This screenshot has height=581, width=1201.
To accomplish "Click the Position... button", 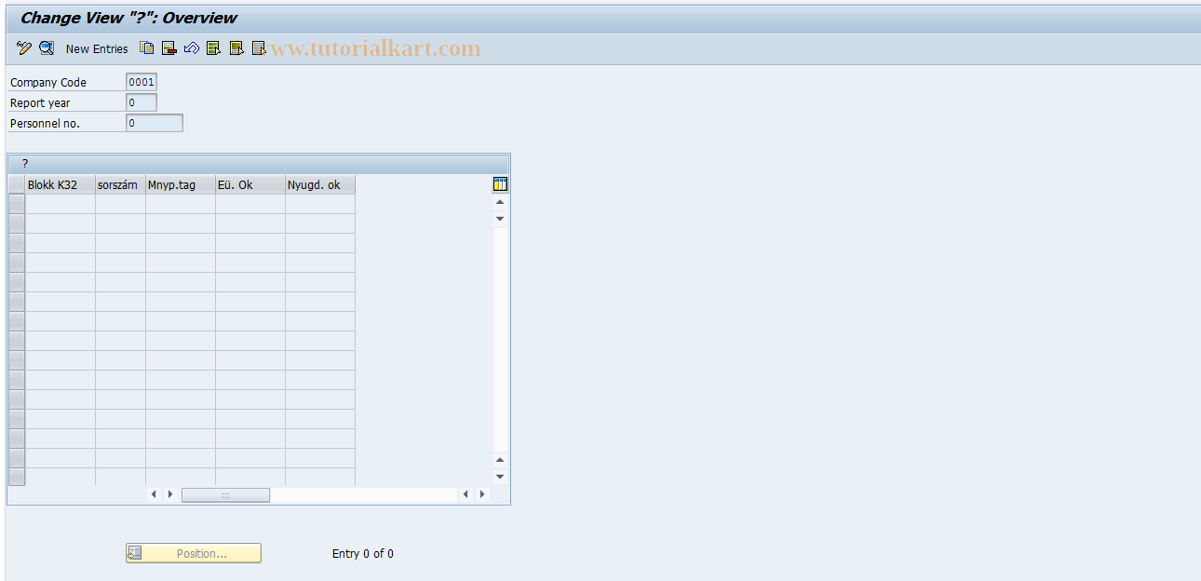I will [x=194, y=553].
